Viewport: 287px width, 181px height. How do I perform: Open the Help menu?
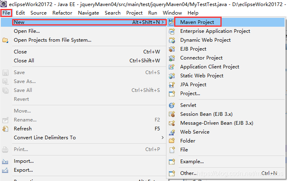coord(193,13)
